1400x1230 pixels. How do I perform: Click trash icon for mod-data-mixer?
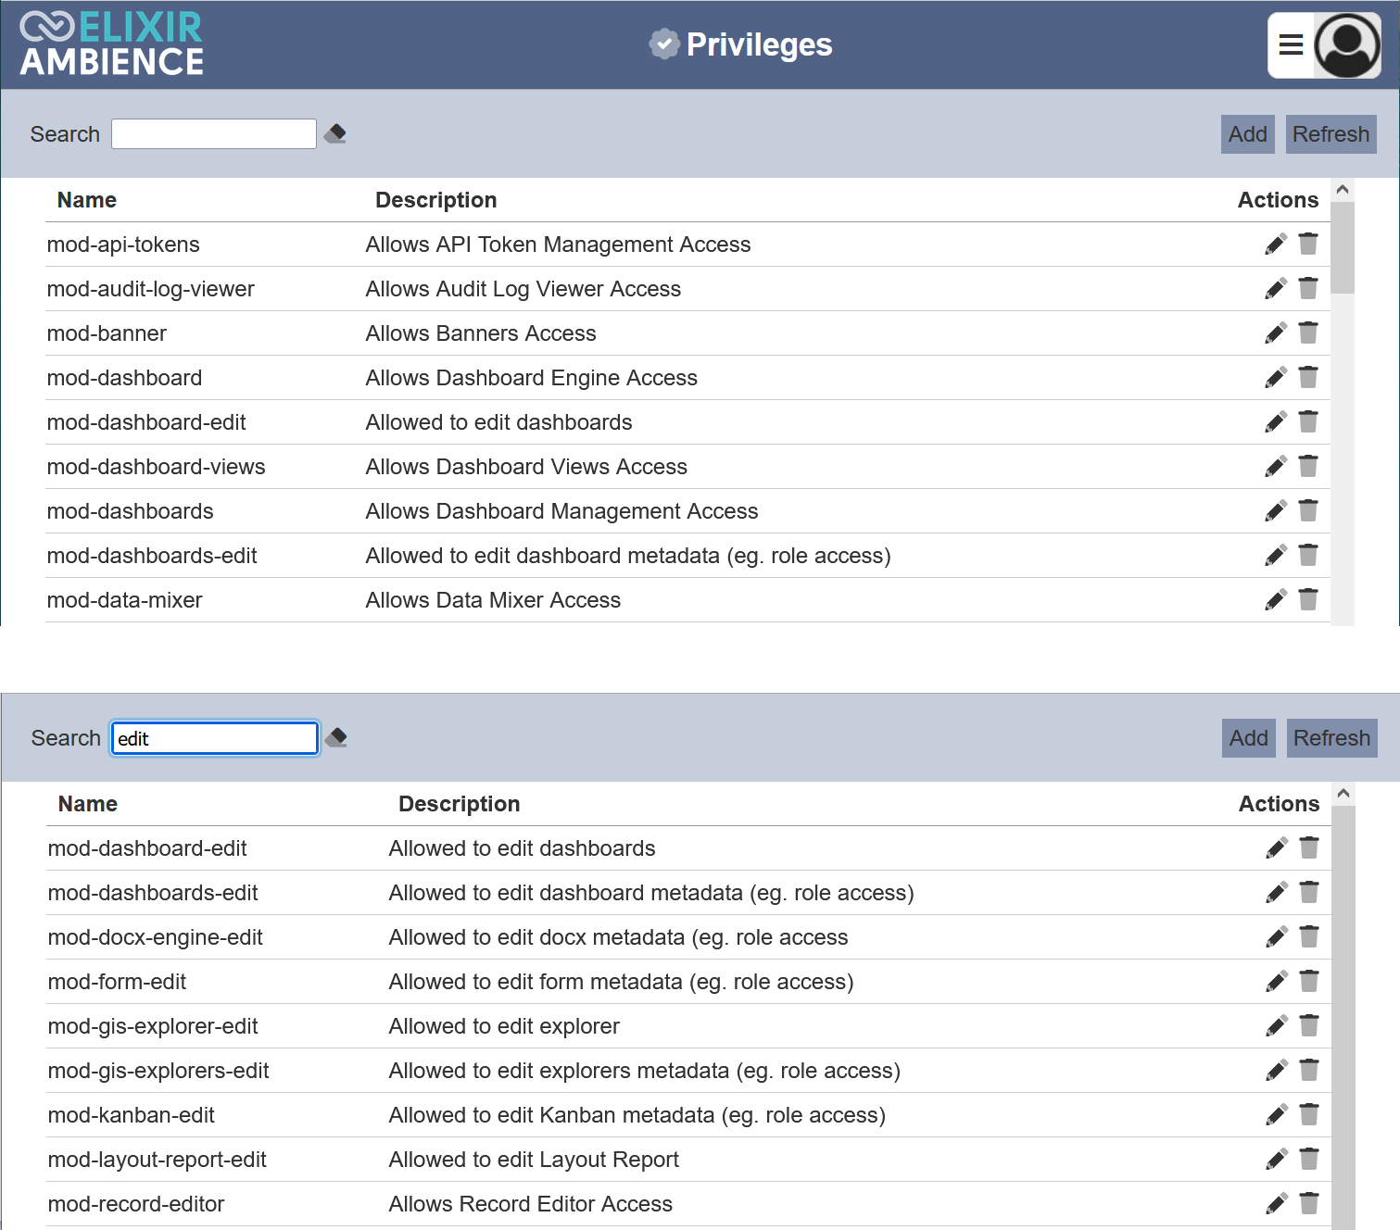(1307, 600)
